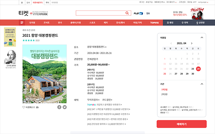This screenshot has height=134, width=215.
Task: Open the 클래식/무용 category menu
Action: (x=76, y=23)
